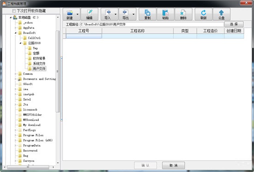Toggle the 下次打开软件隐藏 checkbox
The height and width of the screenshot is (172, 254).
click(14, 11)
